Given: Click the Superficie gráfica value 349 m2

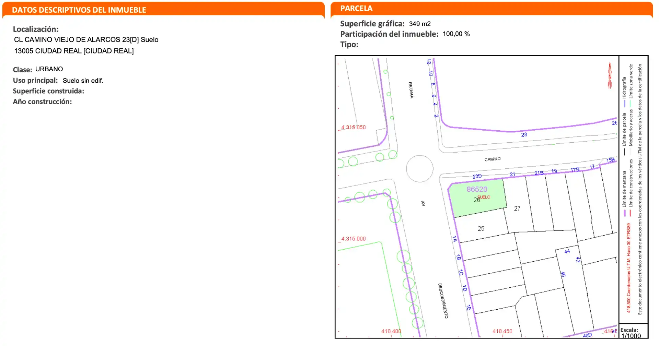Looking at the screenshot, I should (420, 24).
